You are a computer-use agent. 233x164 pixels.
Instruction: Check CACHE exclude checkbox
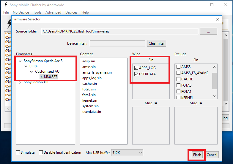click(x=178, y=79)
